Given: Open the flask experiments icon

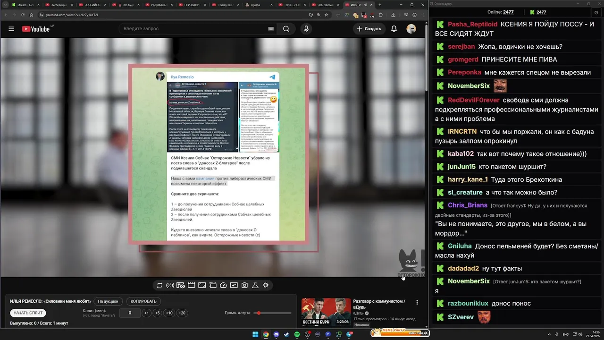Looking at the screenshot, I should [255, 285].
